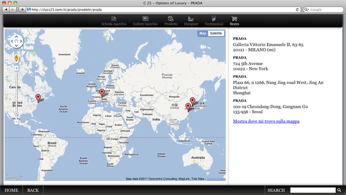
Task: Click the Plaza 66 Shanghai address
Action: point(278,88)
